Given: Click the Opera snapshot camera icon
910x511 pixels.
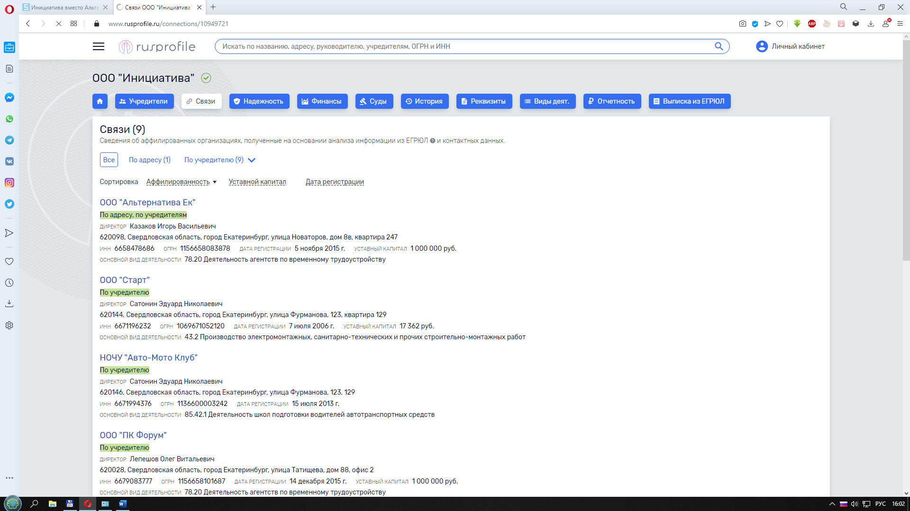Looking at the screenshot, I should (x=742, y=24).
